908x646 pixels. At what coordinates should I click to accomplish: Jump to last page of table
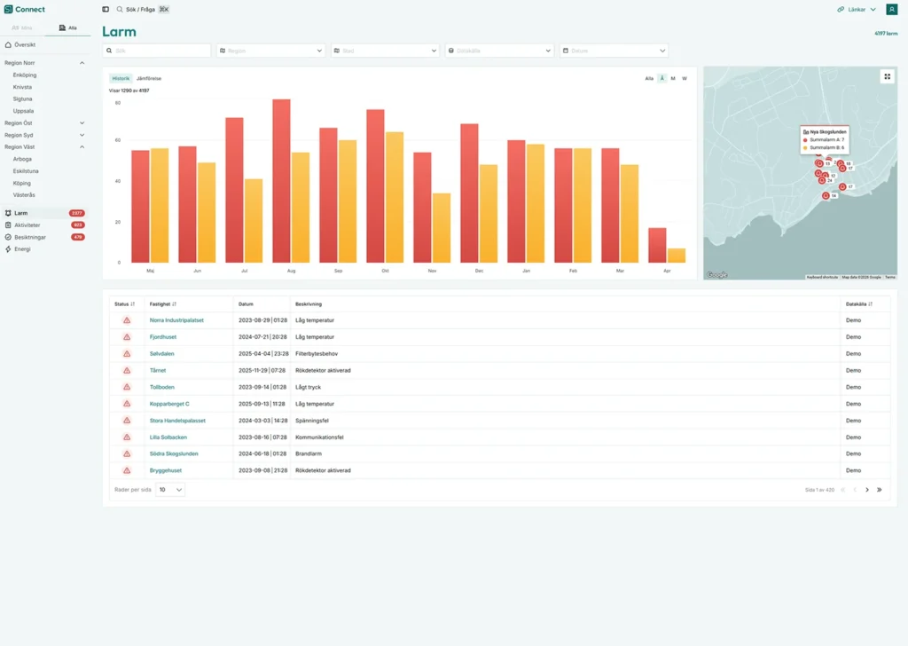(880, 490)
